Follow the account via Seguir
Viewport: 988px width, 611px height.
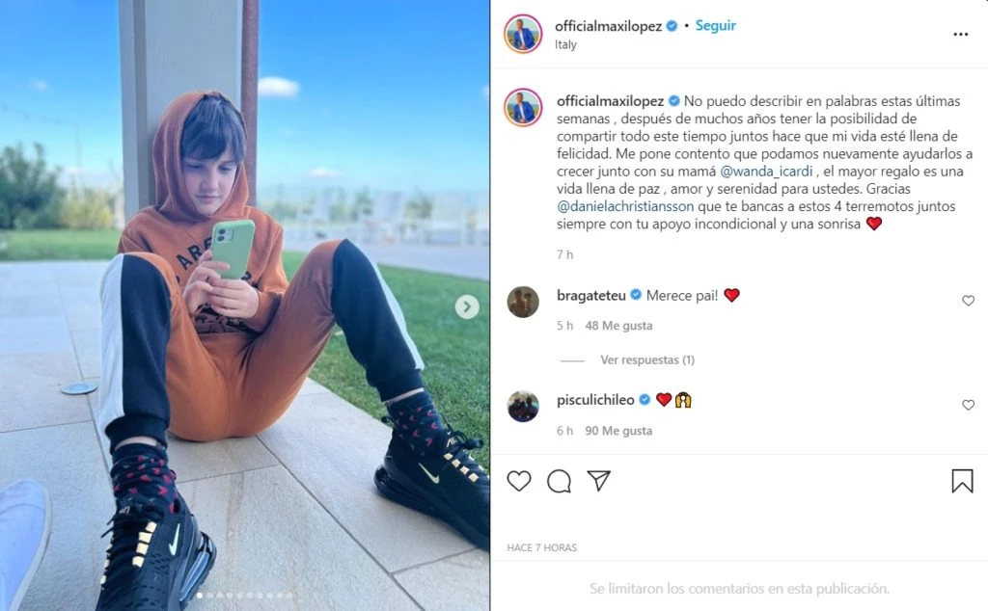(715, 26)
